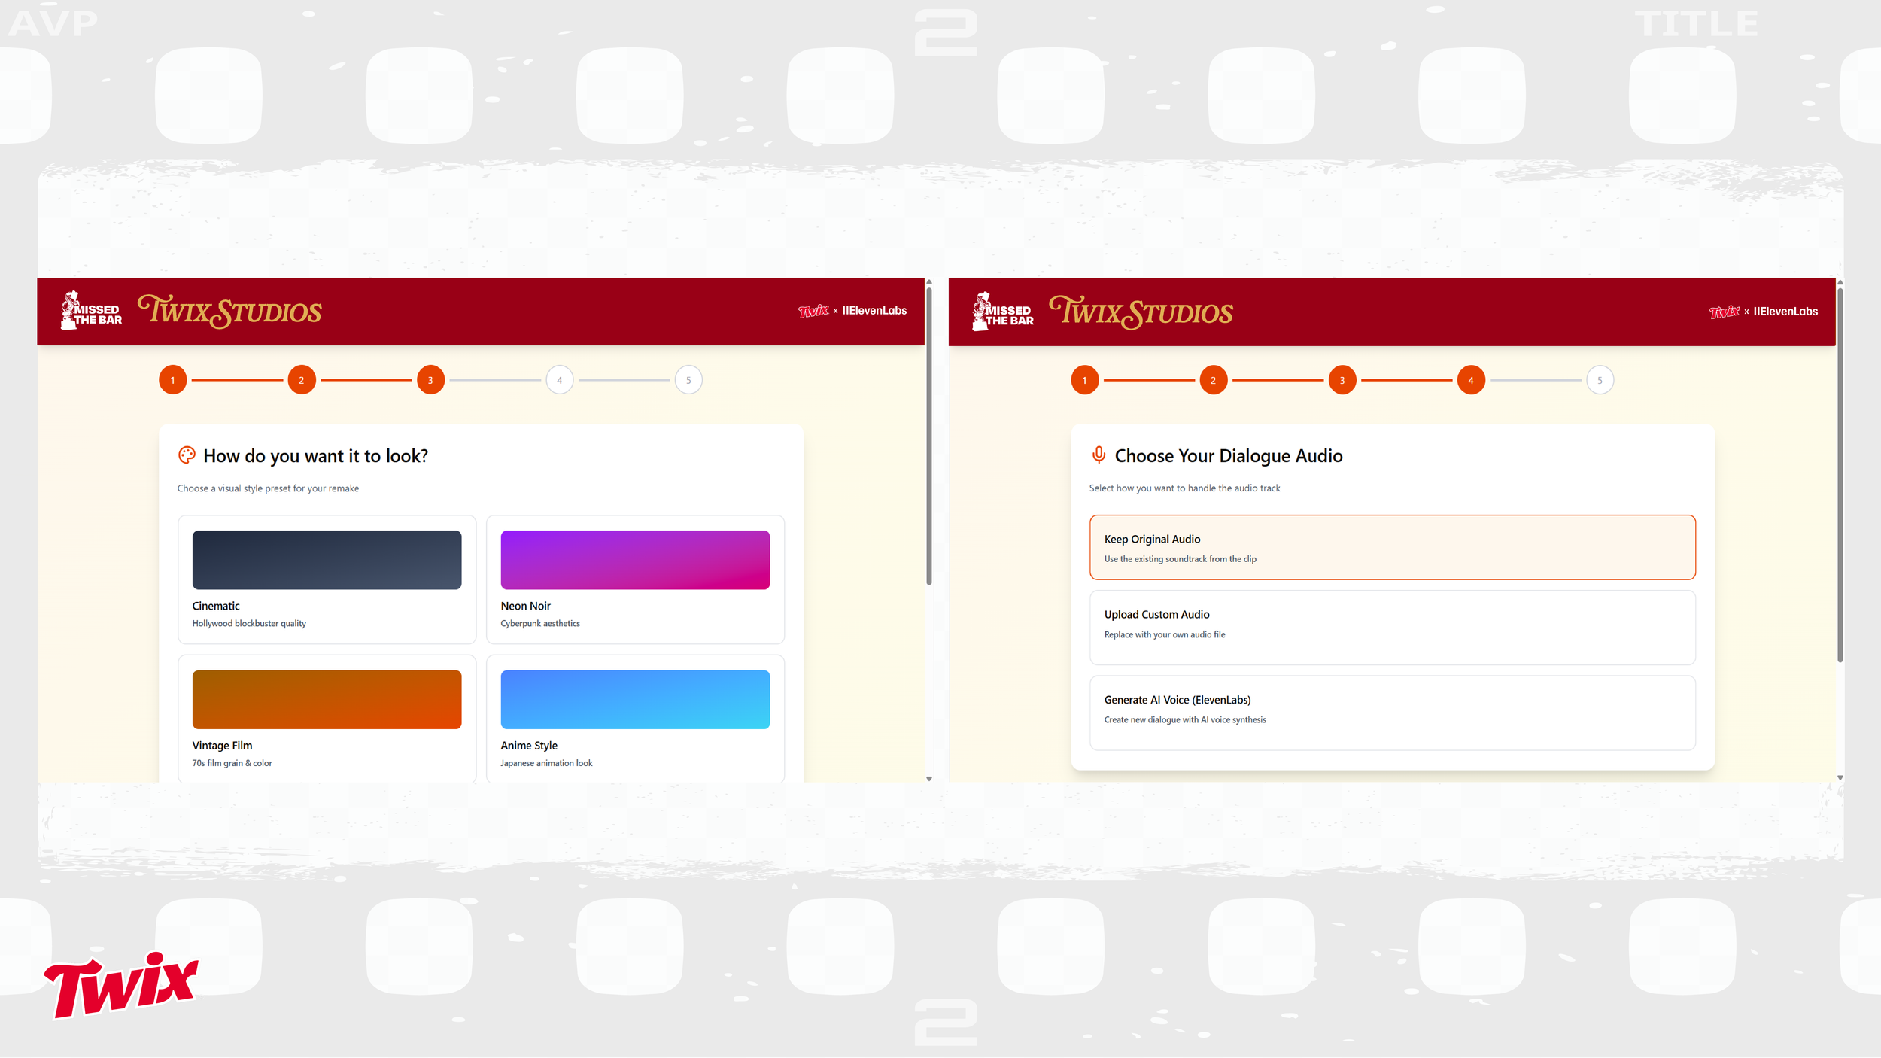The image size is (1881, 1058).
Task: Pick the Anime Style preset card
Action: click(x=635, y=719)
